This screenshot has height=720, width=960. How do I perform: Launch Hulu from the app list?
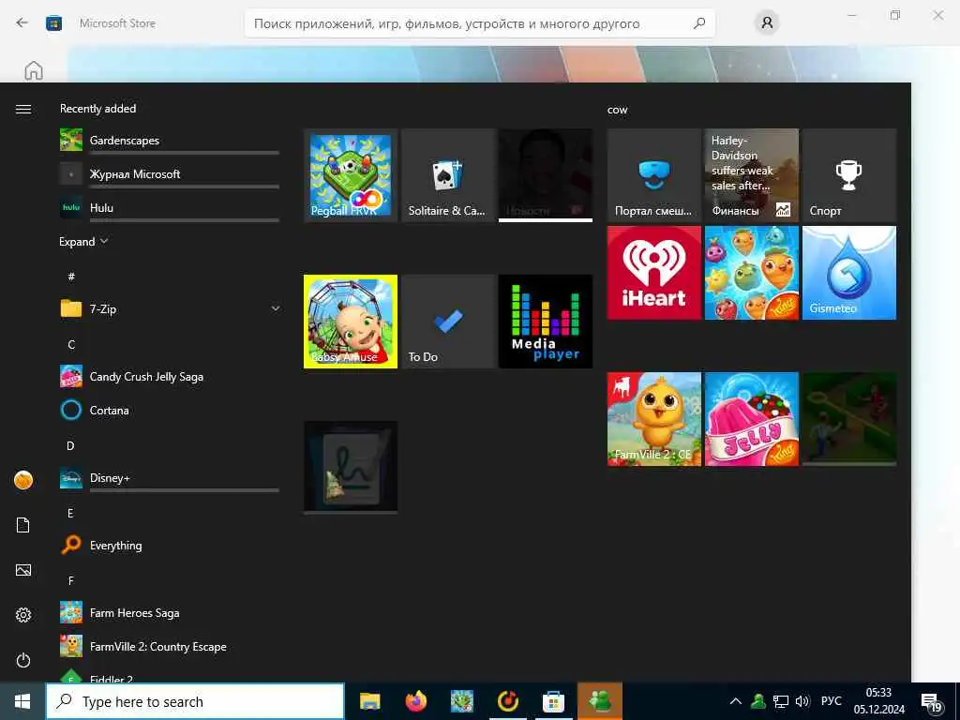tap(170, 207)
